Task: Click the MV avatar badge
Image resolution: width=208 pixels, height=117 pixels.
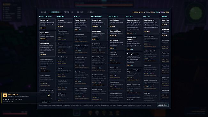Action: (5, 95)
